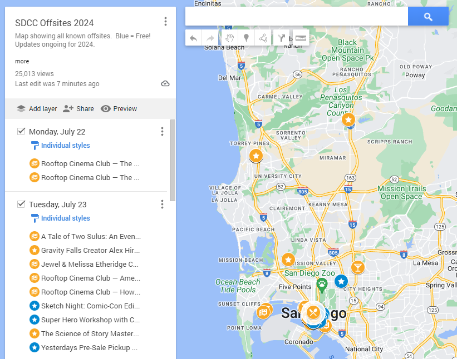This screenshot has height=359, width=457.
Task: Expand the map description via 'more'
Action: [22, 61]
